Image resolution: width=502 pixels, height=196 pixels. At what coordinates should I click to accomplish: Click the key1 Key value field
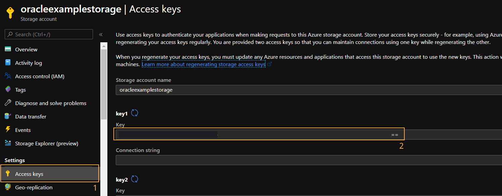tap(309, 135)
